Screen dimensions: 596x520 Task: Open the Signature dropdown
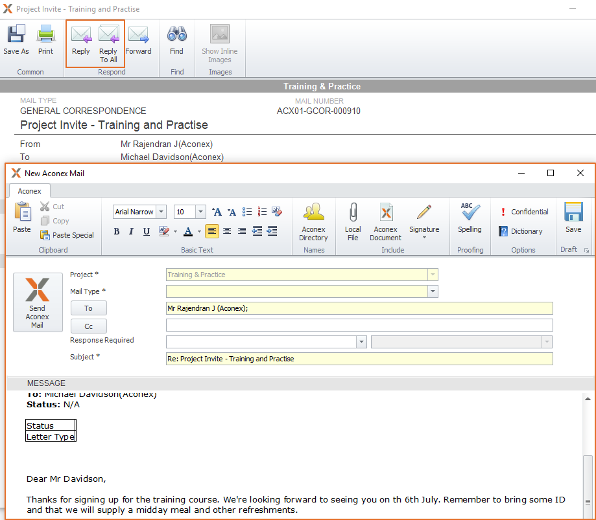(424, 221)
